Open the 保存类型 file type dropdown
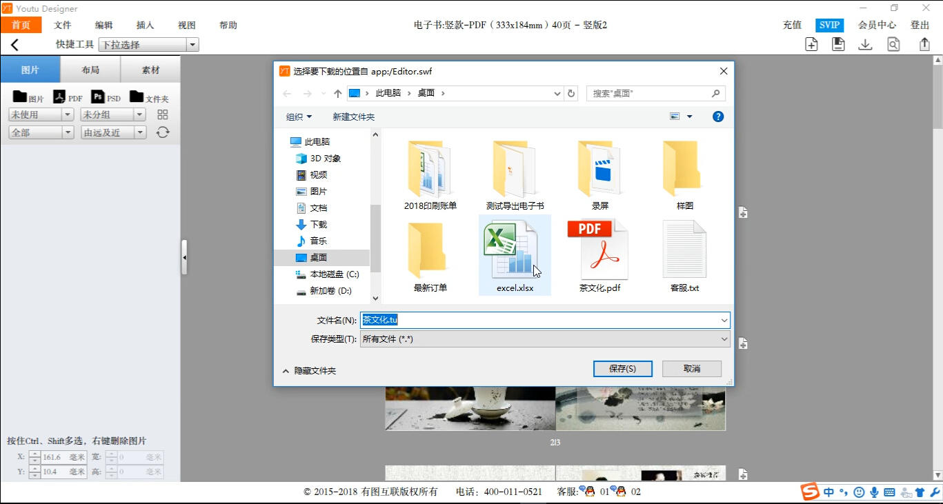 pos(722,339)
